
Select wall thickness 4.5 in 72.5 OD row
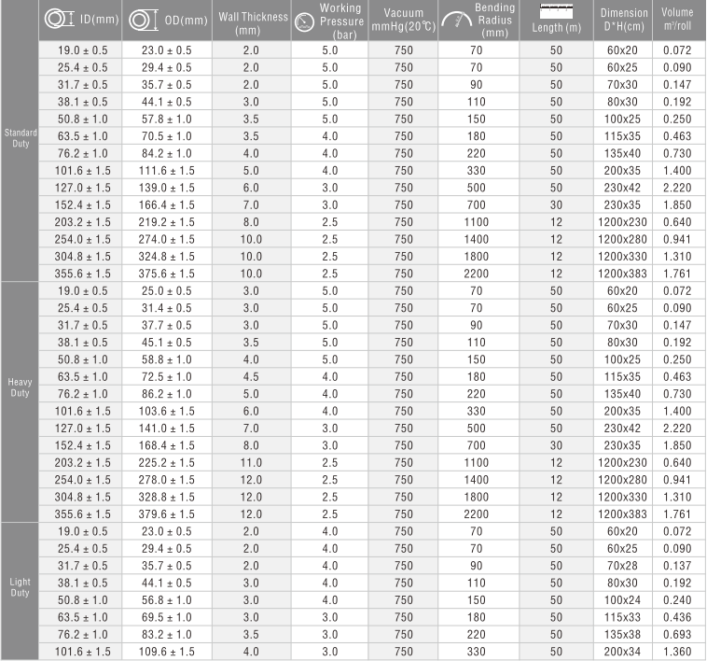(251, 377)
